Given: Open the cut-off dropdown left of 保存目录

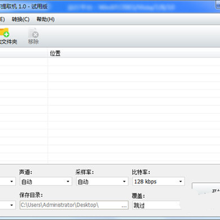Looking at the screenshot, I should pyautogui.click(x=8, y=205).
